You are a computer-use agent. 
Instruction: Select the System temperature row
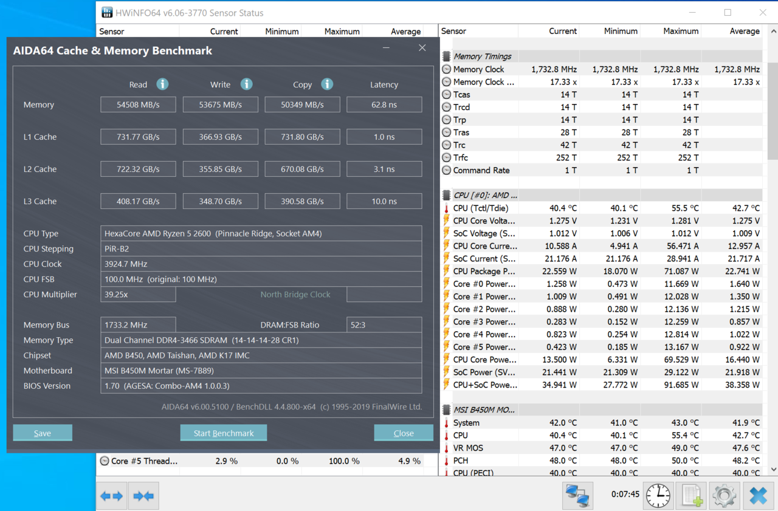click(x=601, y=423)
